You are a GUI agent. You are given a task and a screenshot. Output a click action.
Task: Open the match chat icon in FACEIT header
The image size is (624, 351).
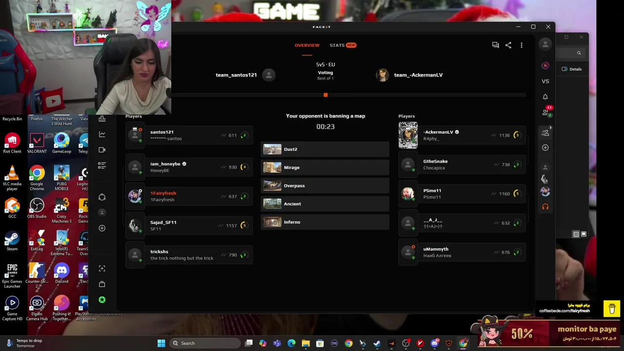click(x=495, y=45)
